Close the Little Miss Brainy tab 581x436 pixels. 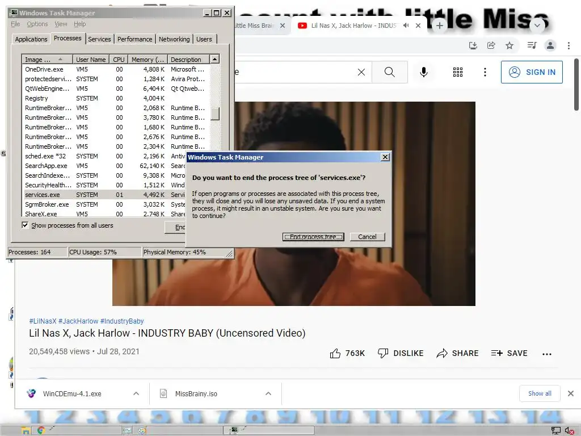pos(283,26)
